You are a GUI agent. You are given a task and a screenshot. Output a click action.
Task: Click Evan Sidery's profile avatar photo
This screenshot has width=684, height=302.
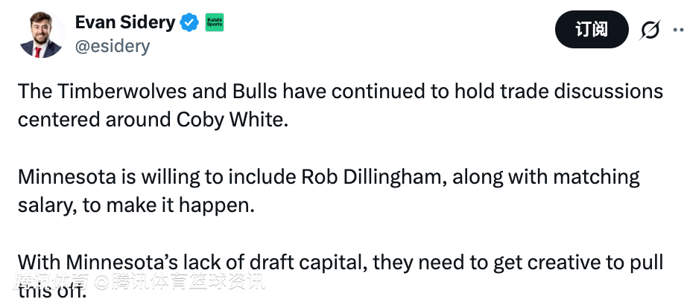click(42, 34)
